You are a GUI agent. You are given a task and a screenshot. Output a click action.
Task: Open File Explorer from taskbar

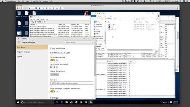tap(66, 102)
